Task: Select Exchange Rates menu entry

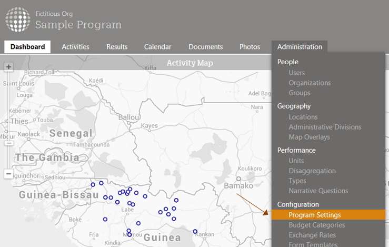Action: coord(312,235)
